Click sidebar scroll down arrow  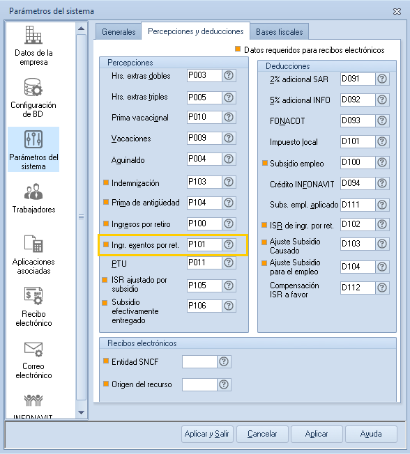click(81, 412)
